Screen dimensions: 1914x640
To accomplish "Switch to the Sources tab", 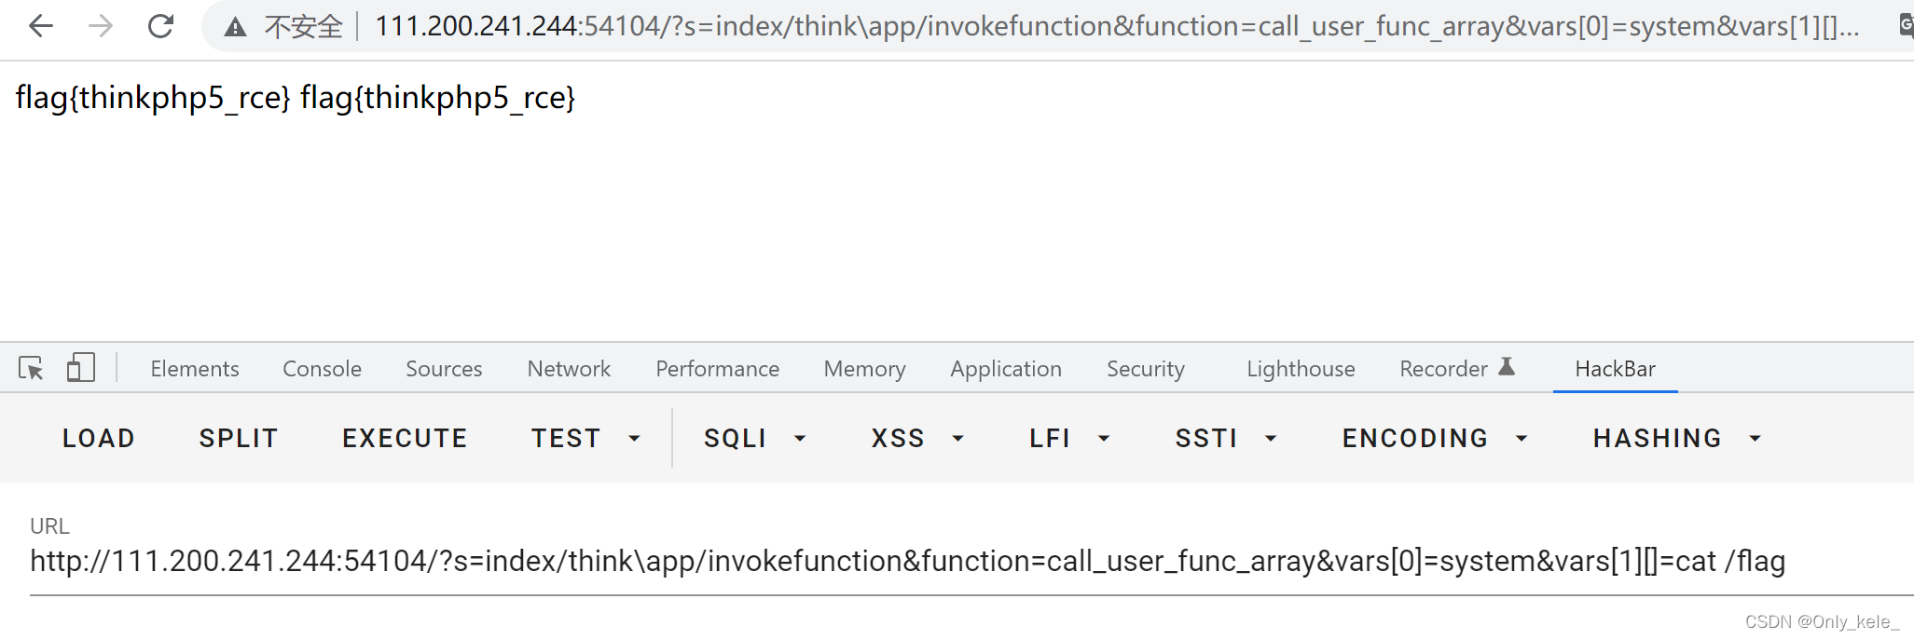I will (x=444, y=369).
